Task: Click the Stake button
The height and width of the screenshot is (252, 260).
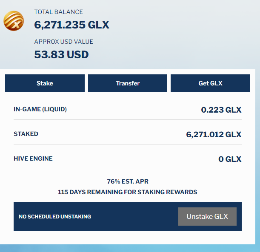Action: (x=45, y=83)
